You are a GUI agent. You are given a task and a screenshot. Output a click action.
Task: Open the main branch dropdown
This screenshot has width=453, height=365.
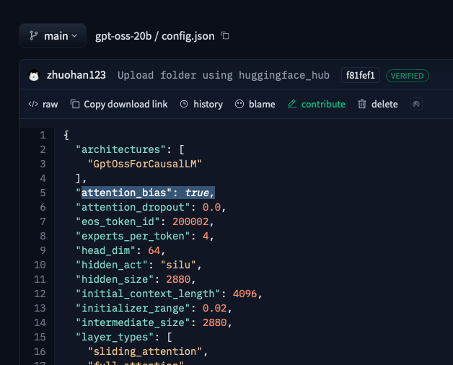53,35
